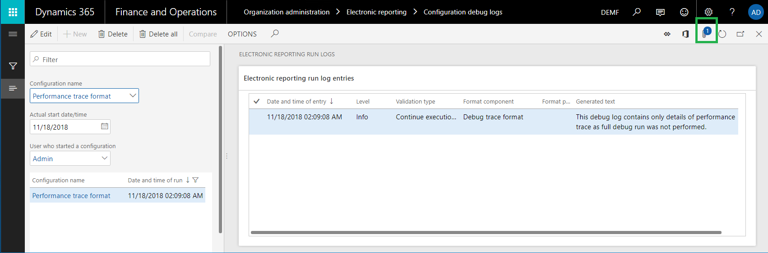768x253 pixels.
Task: Sort by Date and time of entry column
Action: pos(296,101)
